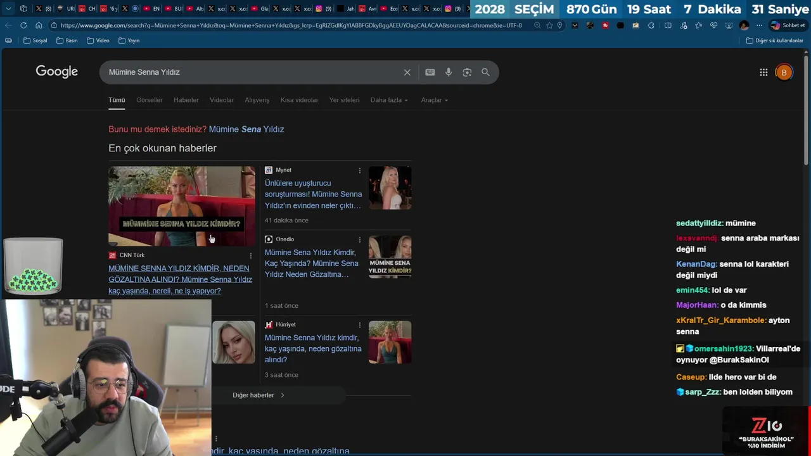
Task: Click the browser address bar URL
Action: click(x=291, y=25)
